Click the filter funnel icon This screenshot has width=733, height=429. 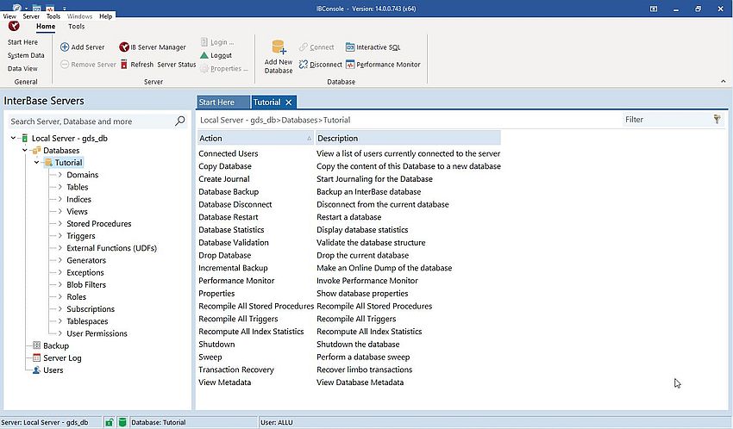[x=717, y=119]
